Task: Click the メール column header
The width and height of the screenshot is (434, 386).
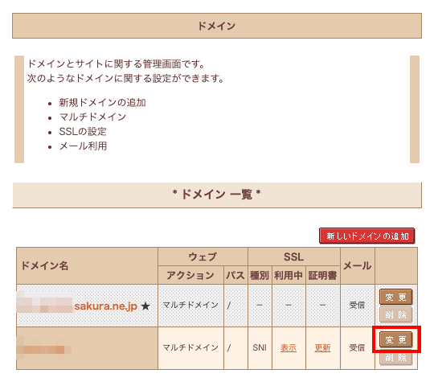Action: 358,266
